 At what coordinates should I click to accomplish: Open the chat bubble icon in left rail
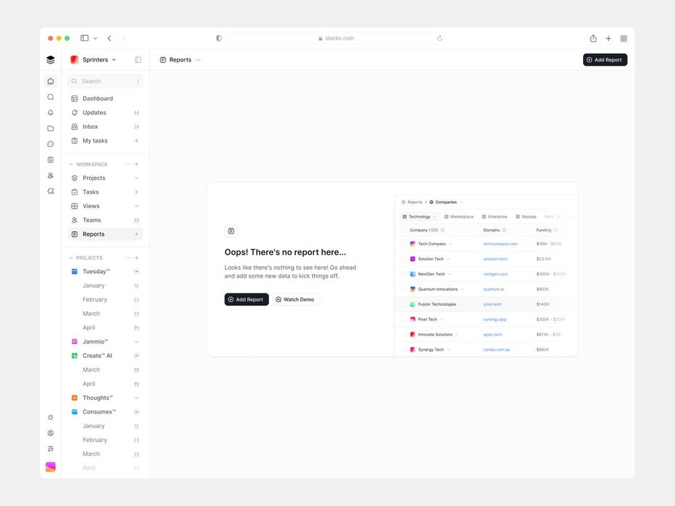51,144
